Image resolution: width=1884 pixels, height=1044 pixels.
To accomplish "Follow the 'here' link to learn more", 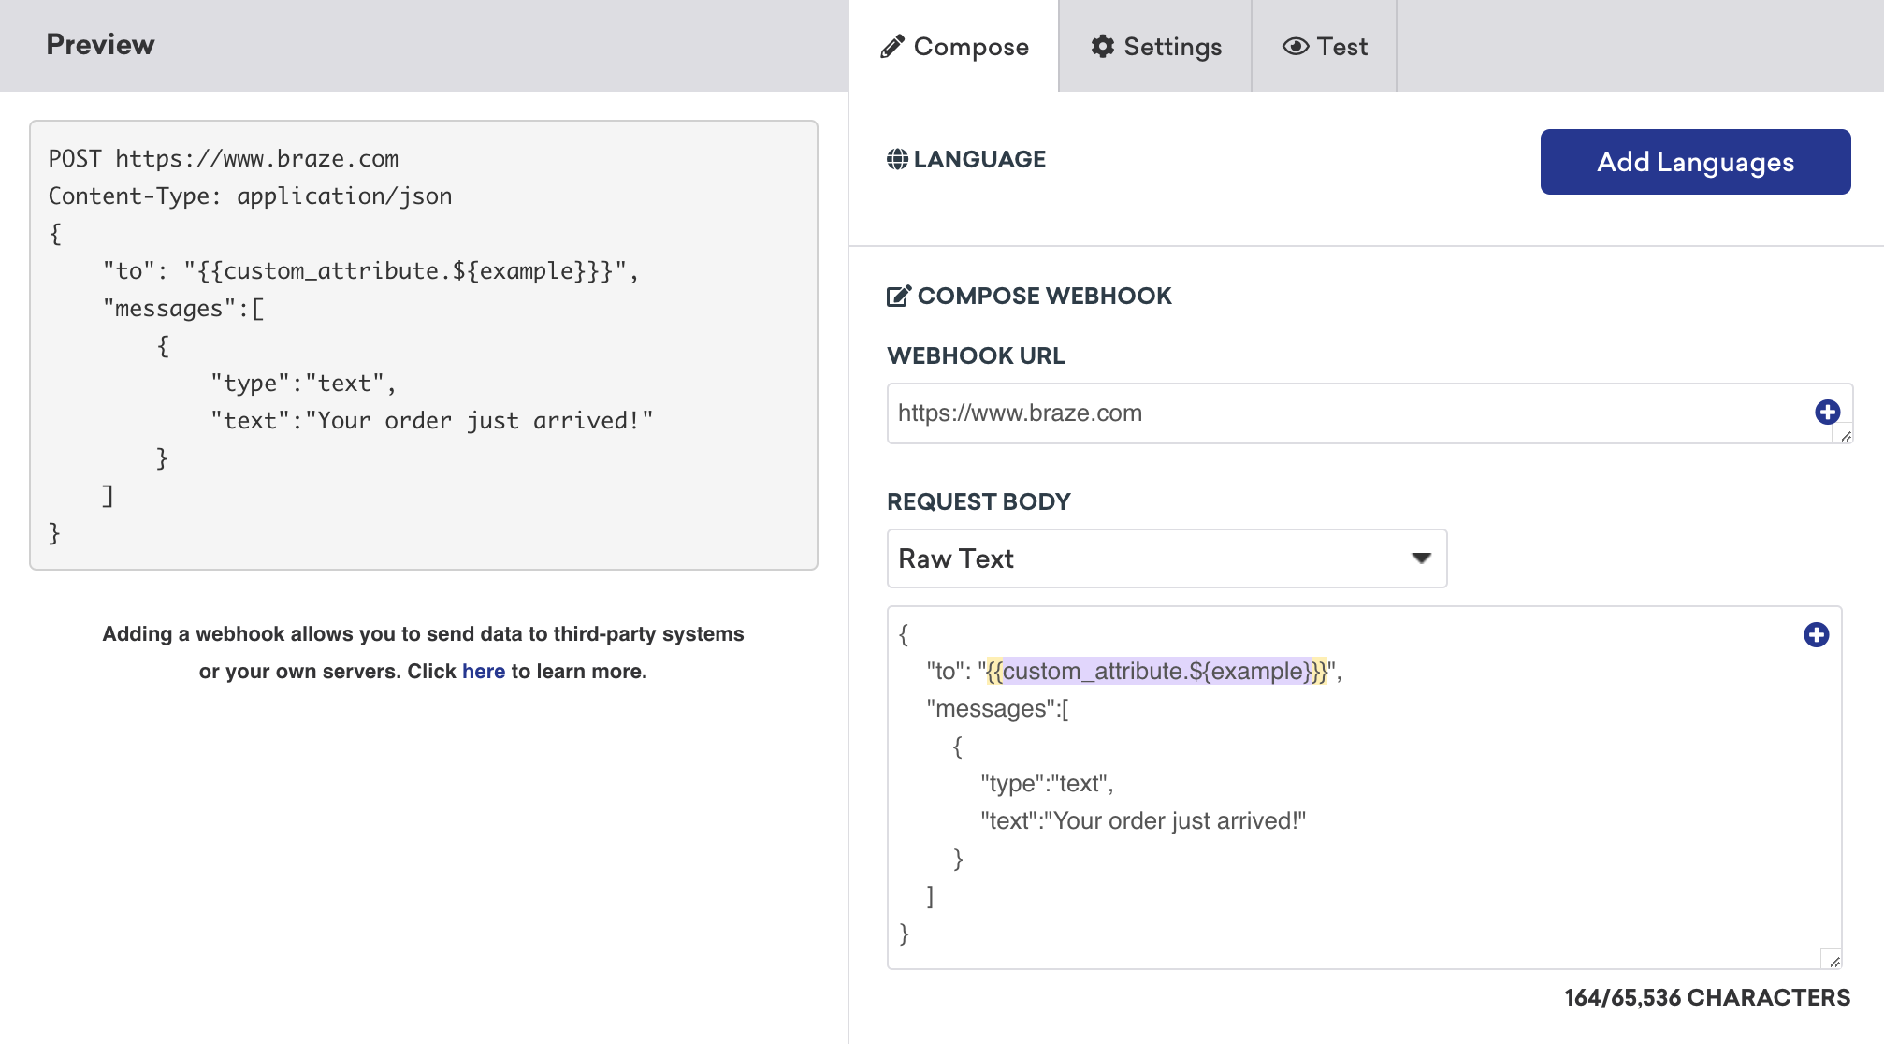I will tap(483, 671).
